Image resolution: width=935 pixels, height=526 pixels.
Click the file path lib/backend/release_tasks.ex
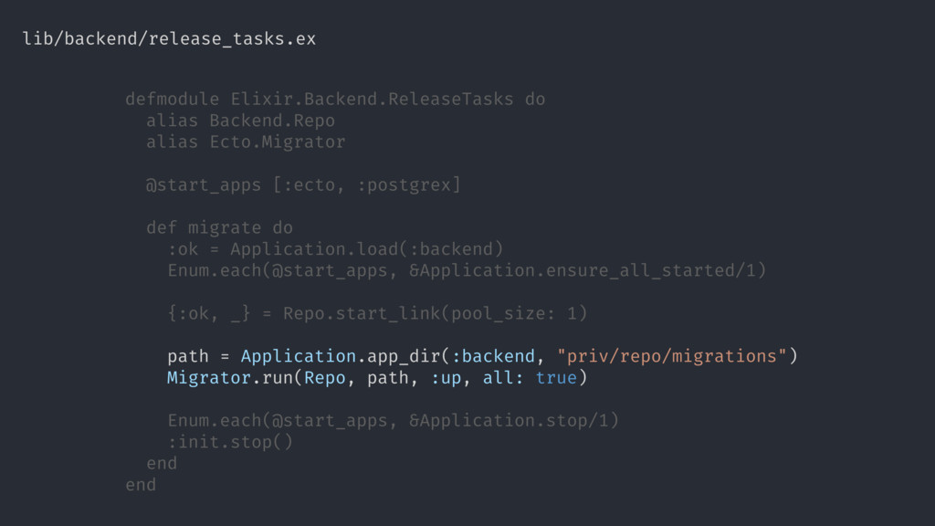[169, 38]
